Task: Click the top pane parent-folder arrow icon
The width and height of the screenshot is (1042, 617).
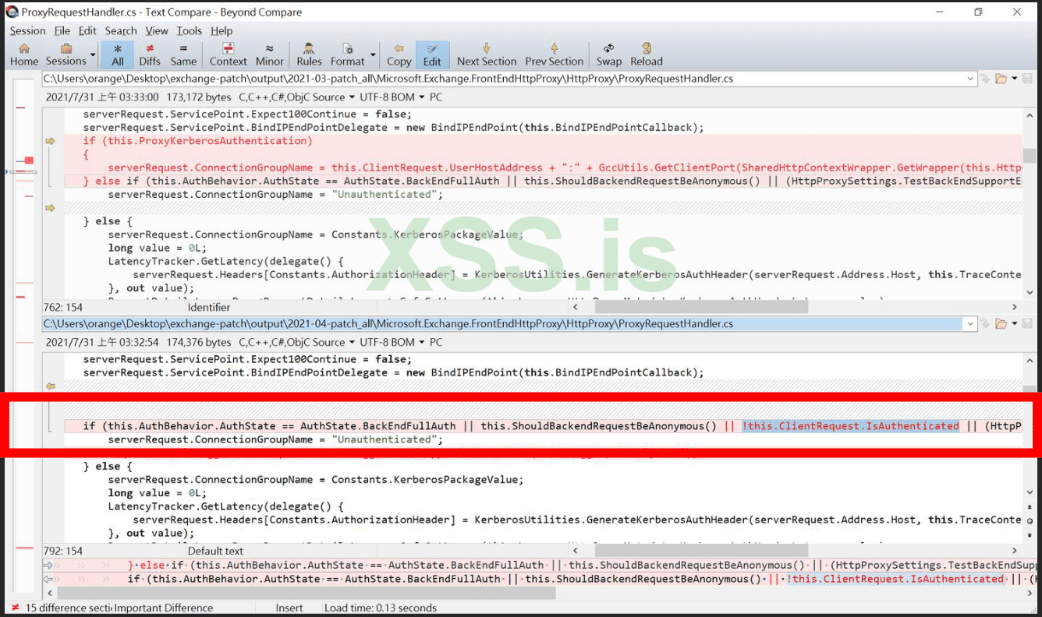Action: click(986, 79)
